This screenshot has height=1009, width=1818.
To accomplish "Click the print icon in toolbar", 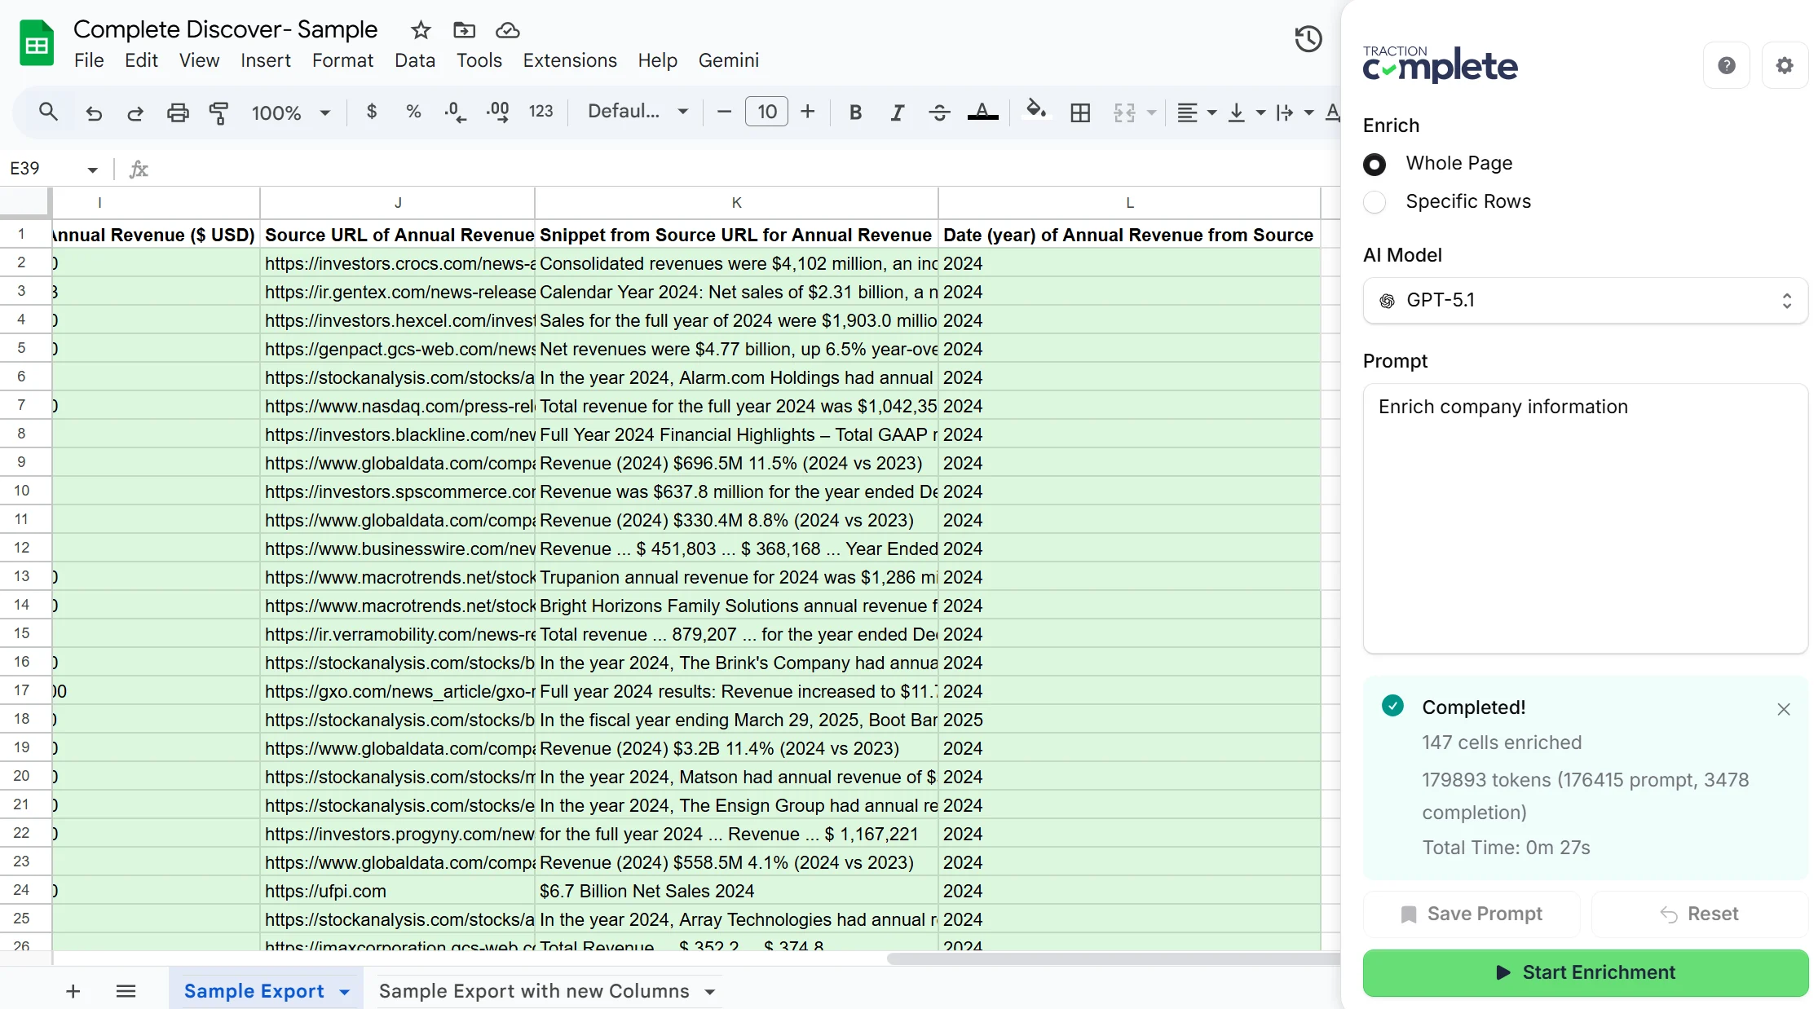I will [x=178, y=112].
